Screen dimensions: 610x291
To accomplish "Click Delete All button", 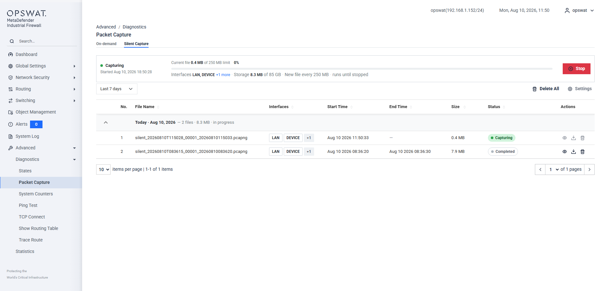I will (546, 89).
